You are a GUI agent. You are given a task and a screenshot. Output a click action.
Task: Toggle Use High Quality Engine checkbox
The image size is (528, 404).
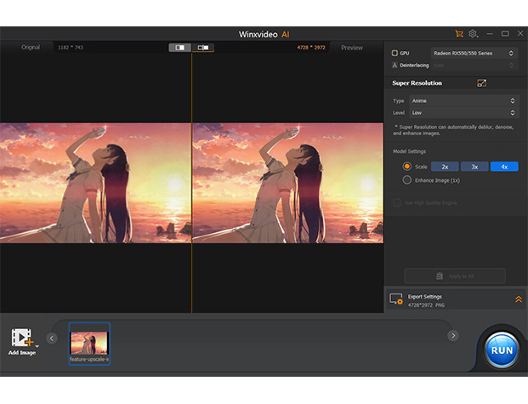[397, 202]
